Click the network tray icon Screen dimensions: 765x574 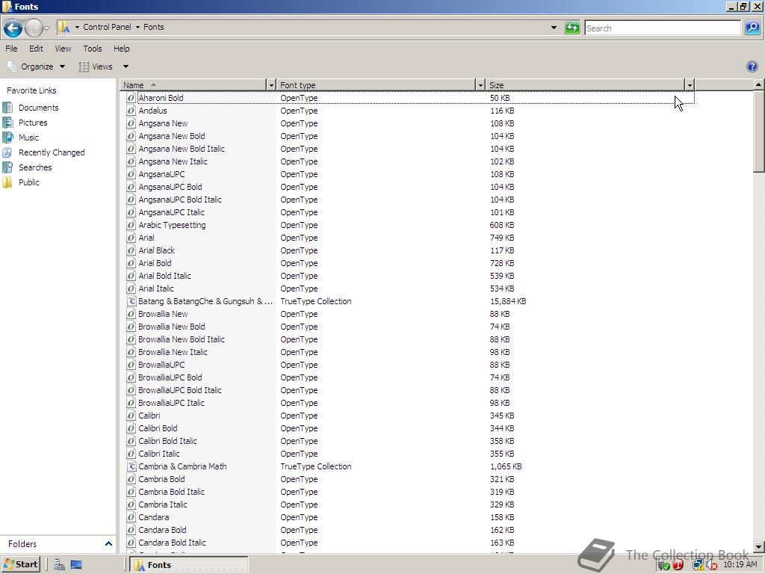(x=699, y=565)
